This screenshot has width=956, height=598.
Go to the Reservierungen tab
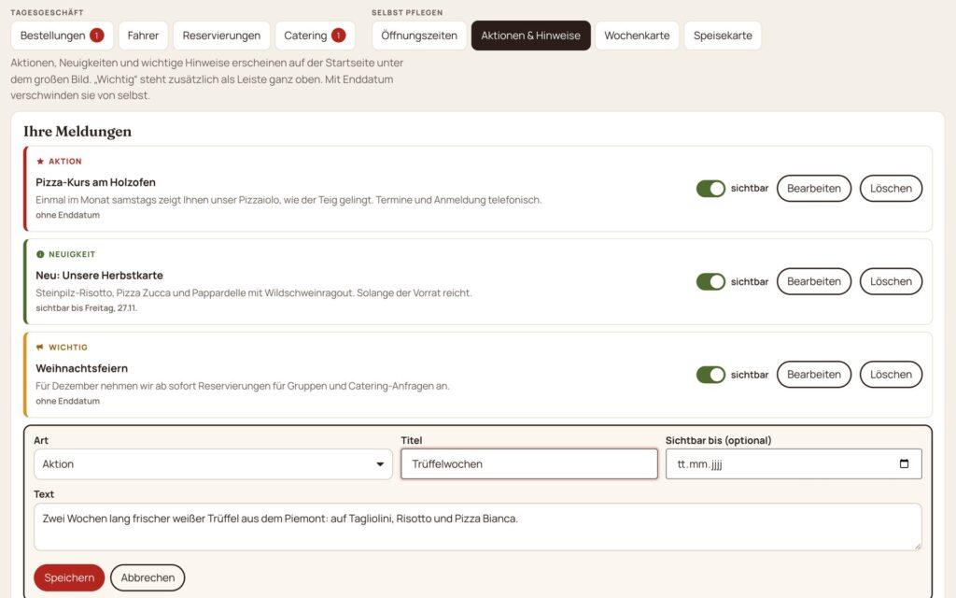point(221,36)
